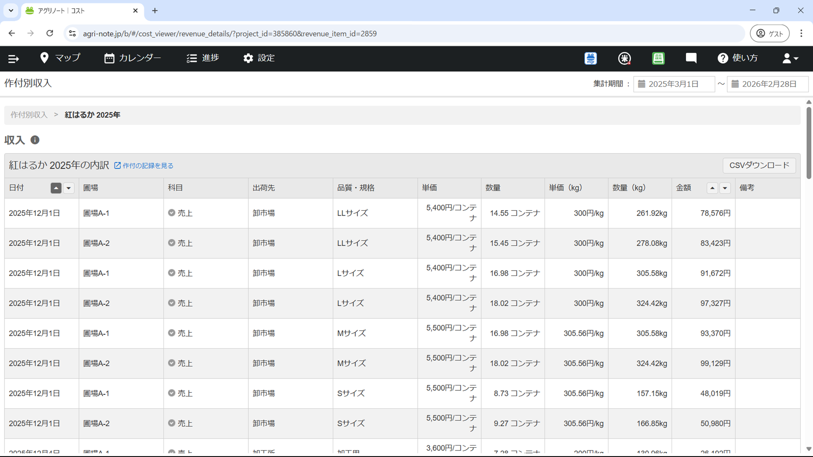Screen dimensions: 813x457
Task: Sort 日付 column ascending
Action: pos(56,188)
